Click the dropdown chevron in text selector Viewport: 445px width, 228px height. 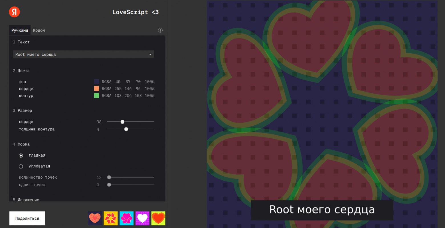tap(150, 55)
